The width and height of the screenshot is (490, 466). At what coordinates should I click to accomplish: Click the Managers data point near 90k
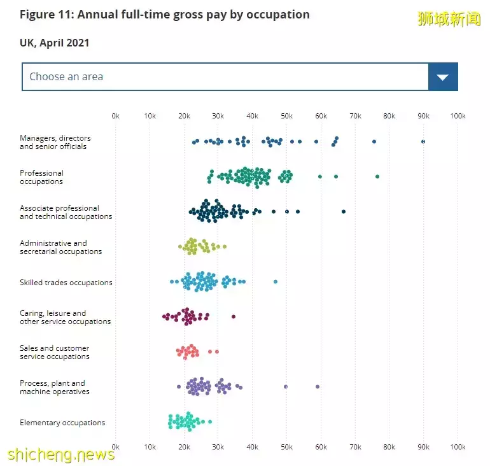(x=423, y=141)
